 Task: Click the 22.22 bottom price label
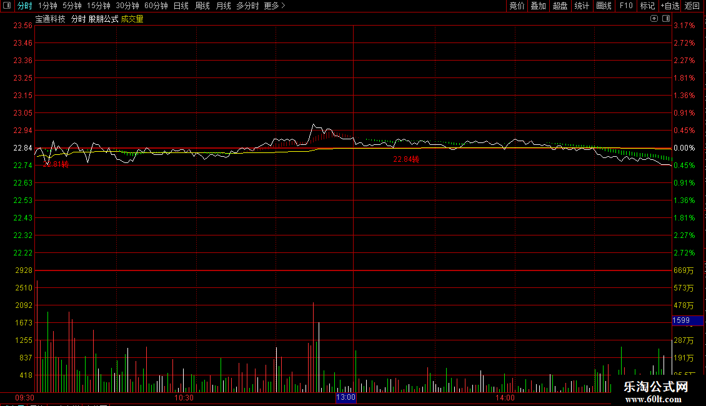[x=23, y=253]
